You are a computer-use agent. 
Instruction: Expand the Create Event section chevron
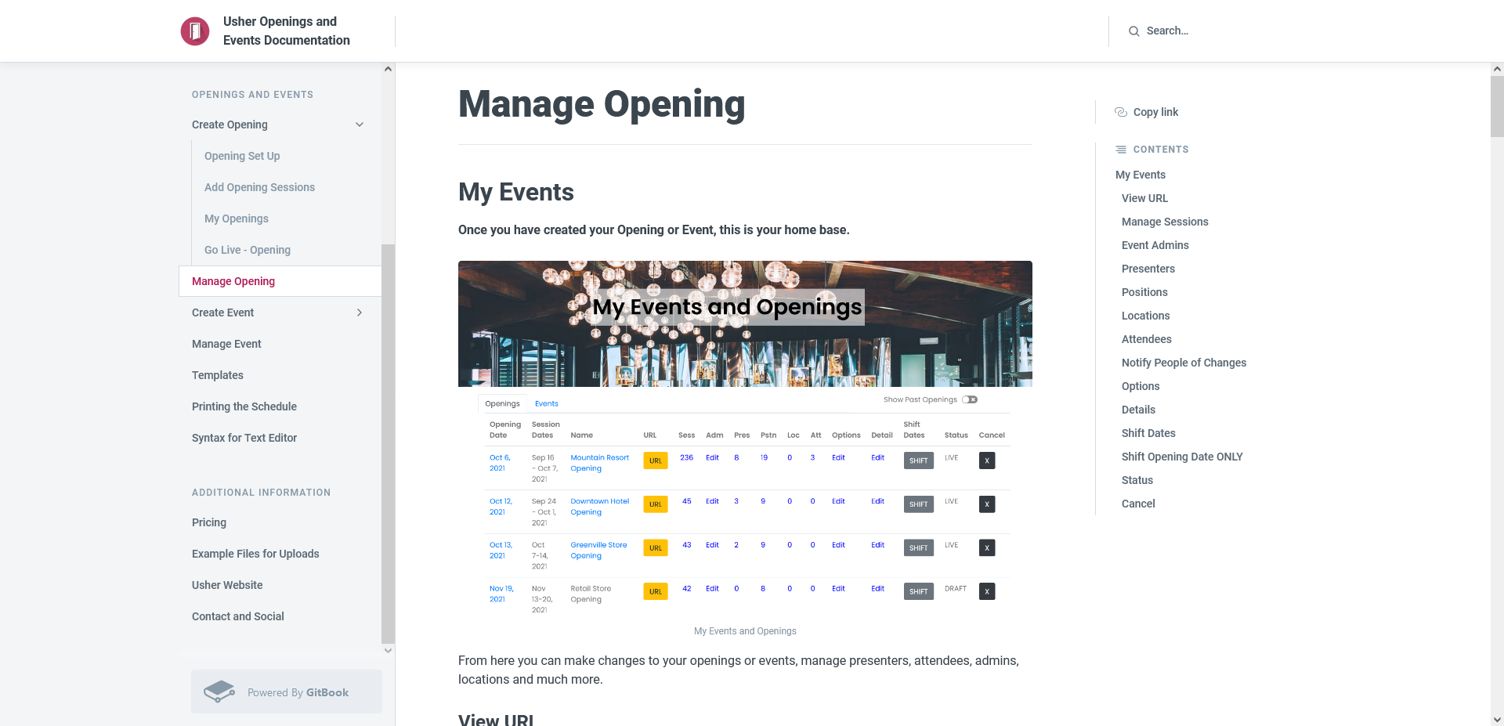pos(360,312)
